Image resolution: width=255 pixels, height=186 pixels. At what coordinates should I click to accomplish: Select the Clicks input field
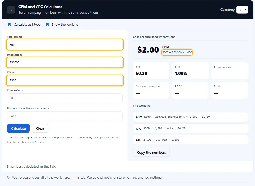[x=65, y=80]
